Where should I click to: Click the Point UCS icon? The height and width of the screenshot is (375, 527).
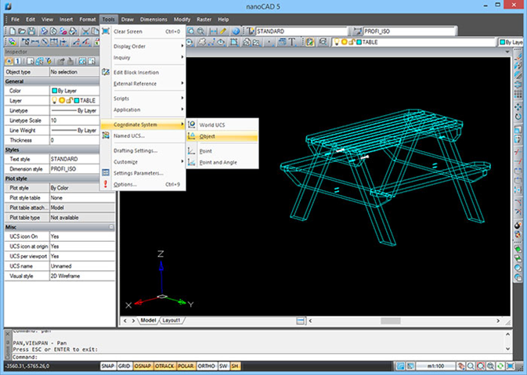tap(193, 150)
